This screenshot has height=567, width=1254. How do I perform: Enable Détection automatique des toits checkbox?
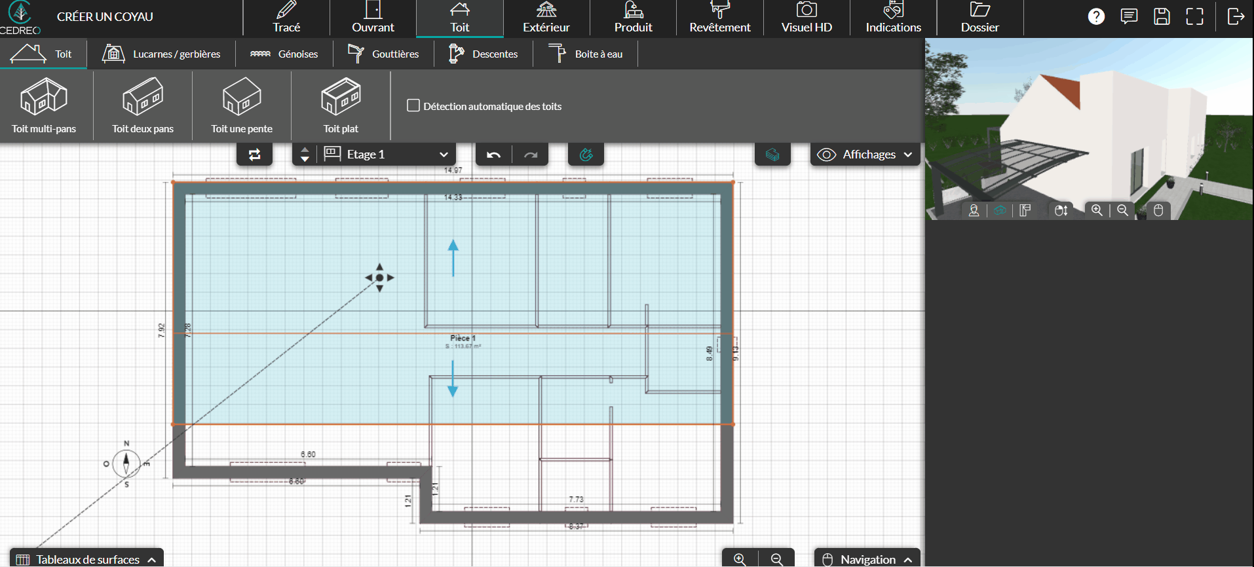[413, 105]
